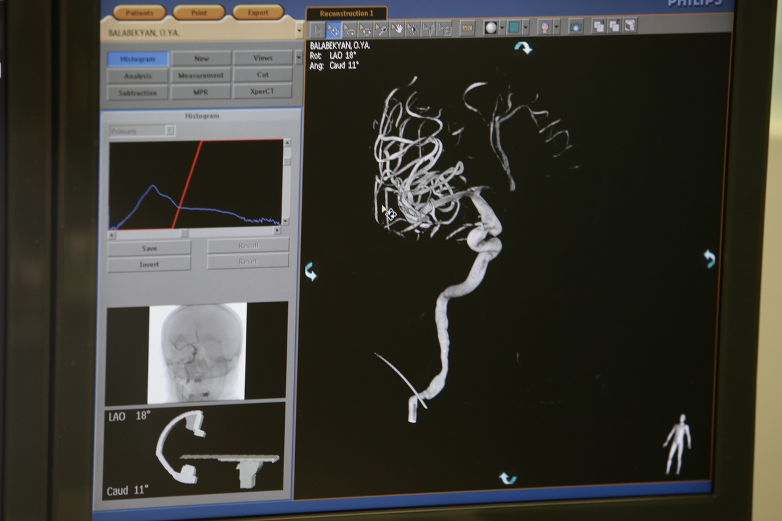Click the rotate-left arrow beside the 3D view
Viewport: 782px width, 521px height.
[310, 272]
